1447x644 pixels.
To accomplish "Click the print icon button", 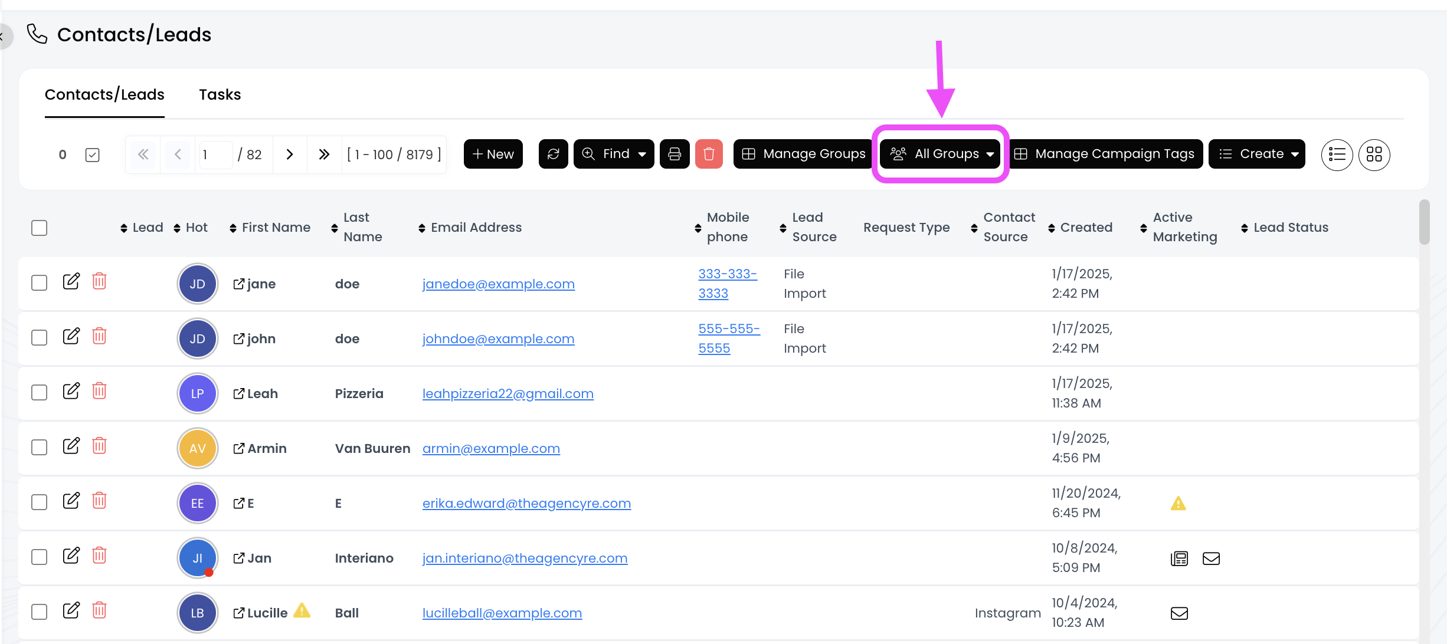I will [x=675, y=154].
